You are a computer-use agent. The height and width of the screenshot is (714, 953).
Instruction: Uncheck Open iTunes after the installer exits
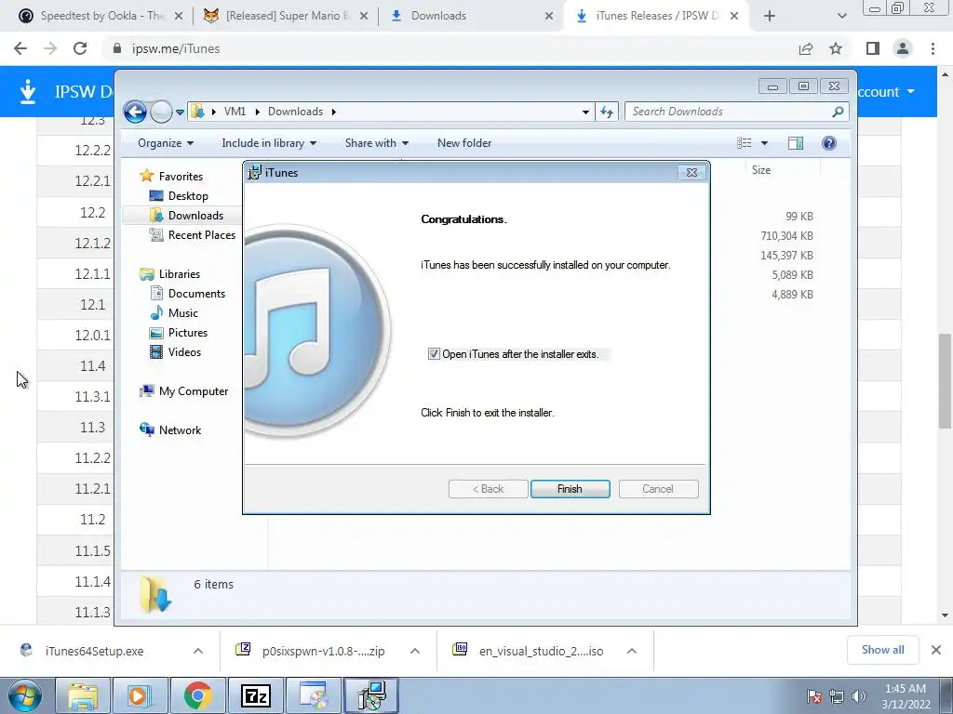pyautogui.click(x=434, y=354)
